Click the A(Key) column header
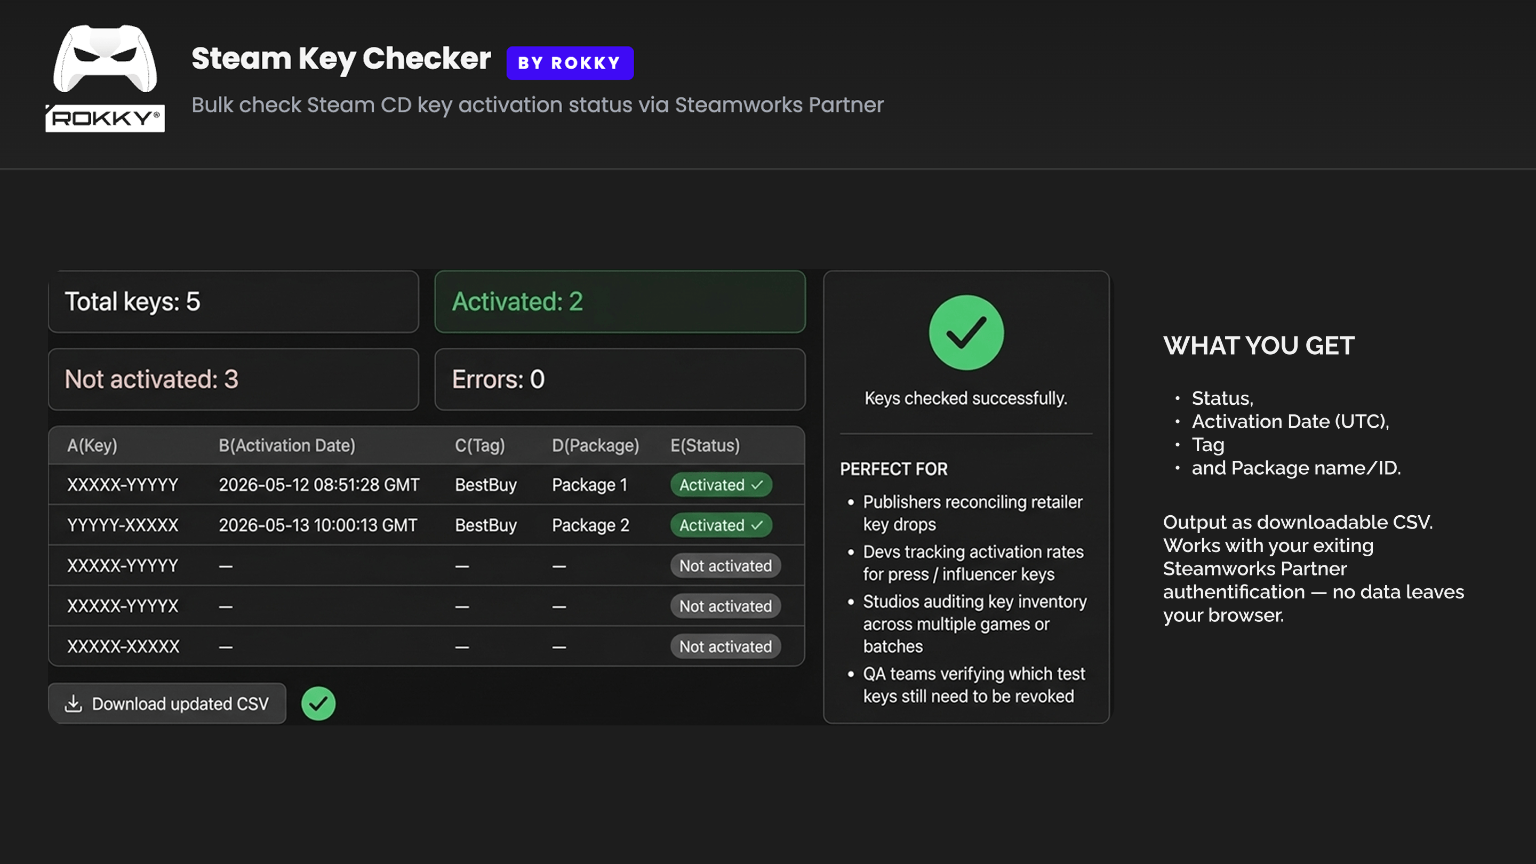The height and width of the screenshot is (864, 1536). (92, 445)
